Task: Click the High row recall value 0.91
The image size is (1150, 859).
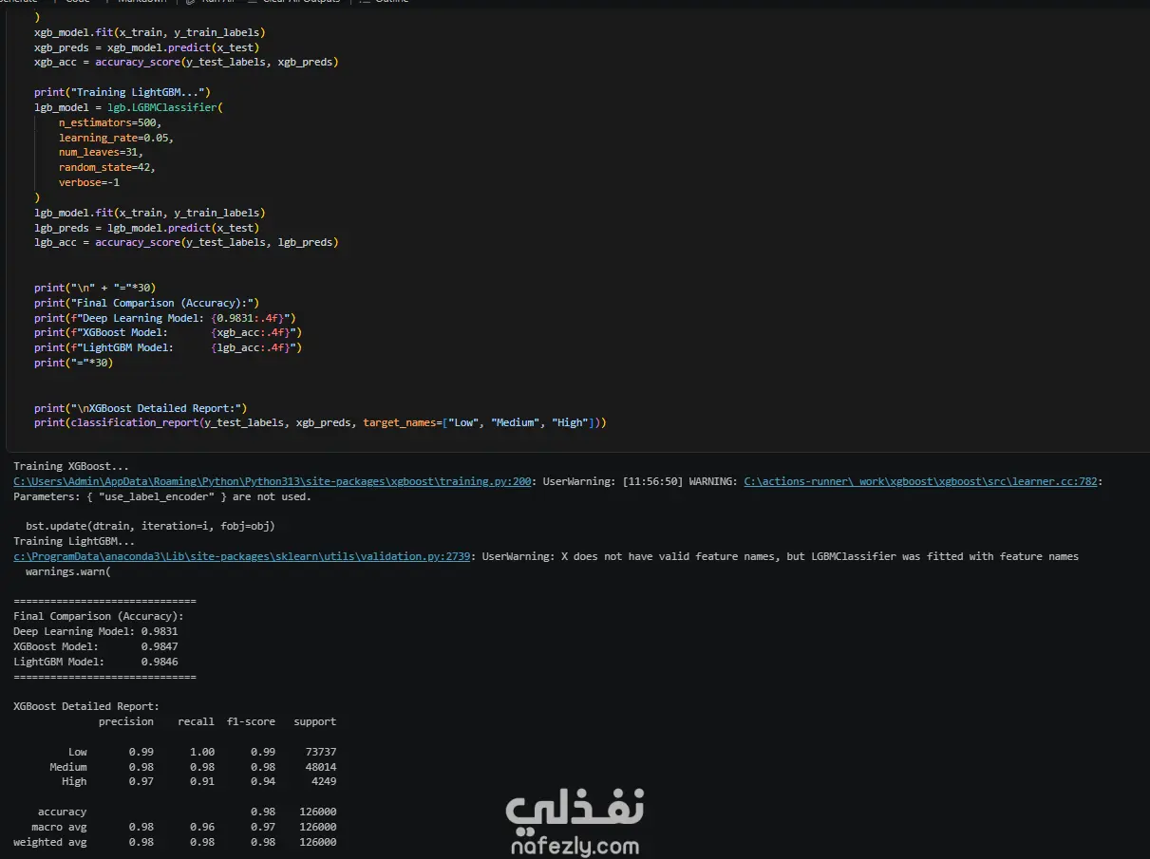Action: [202, 781]
